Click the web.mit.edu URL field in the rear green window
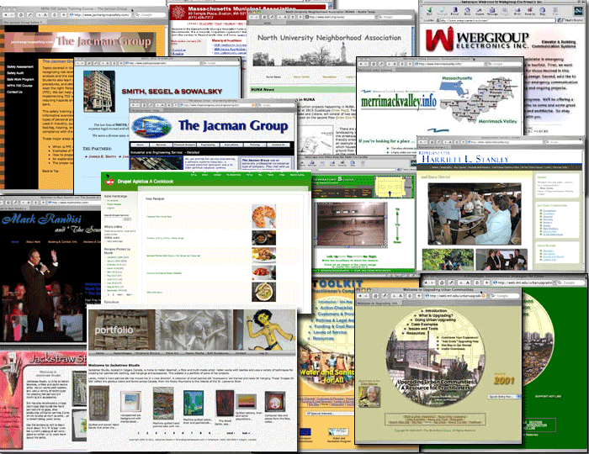The height and width of the screenshot is (454, 589). [x=523, y=282]
